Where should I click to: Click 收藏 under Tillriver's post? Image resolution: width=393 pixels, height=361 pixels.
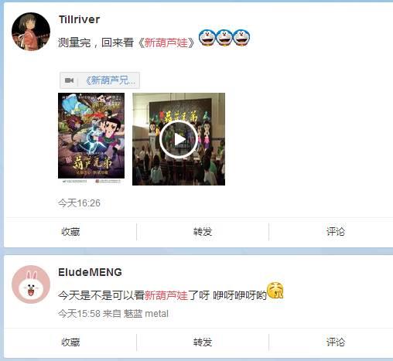(70, 232)
